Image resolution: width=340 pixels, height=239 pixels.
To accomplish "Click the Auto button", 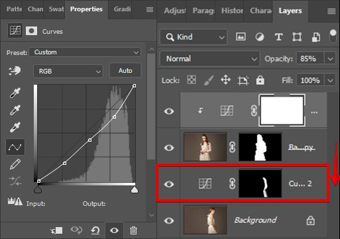I will pyautogui.click(x=125, y=71).
